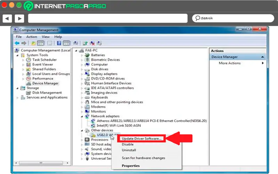Click the Intel WiFi Link 5100 adapter icon
The image size is (278, 174).
click(93, 126)
